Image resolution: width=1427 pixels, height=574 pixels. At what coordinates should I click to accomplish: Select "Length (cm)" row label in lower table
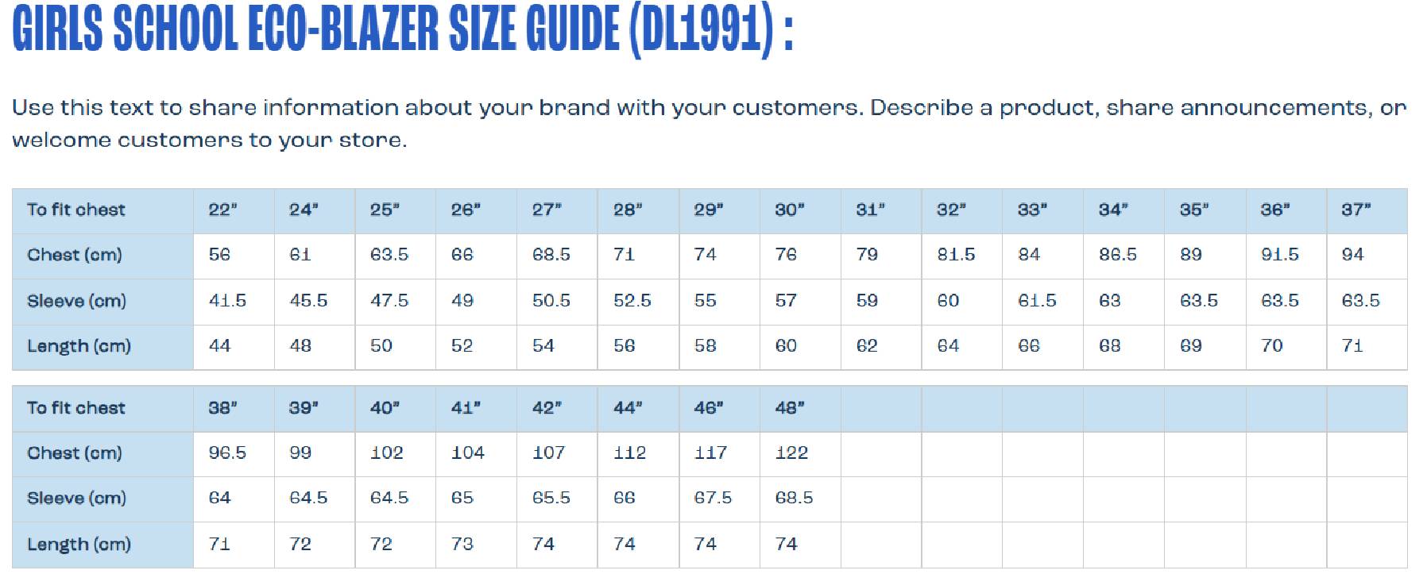pos(79,545)
